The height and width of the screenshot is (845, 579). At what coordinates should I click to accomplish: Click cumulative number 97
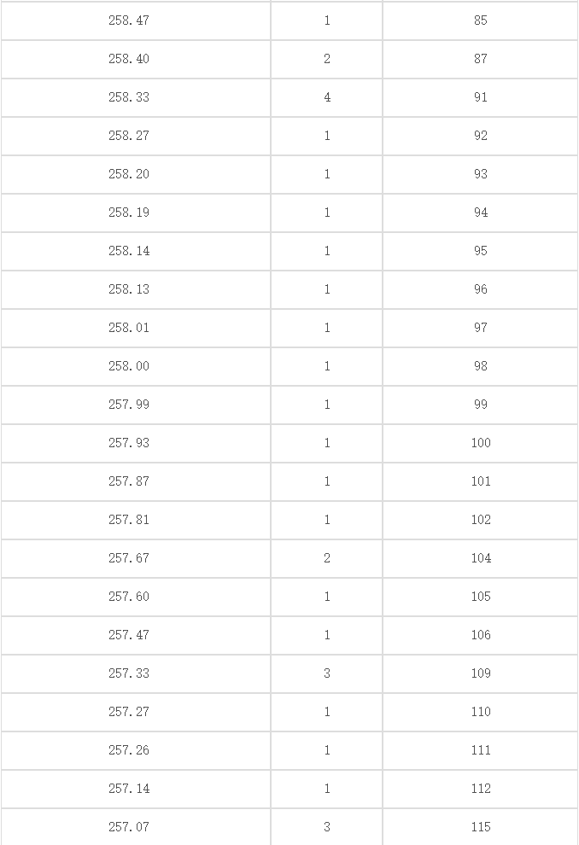(x=480, y=328)
